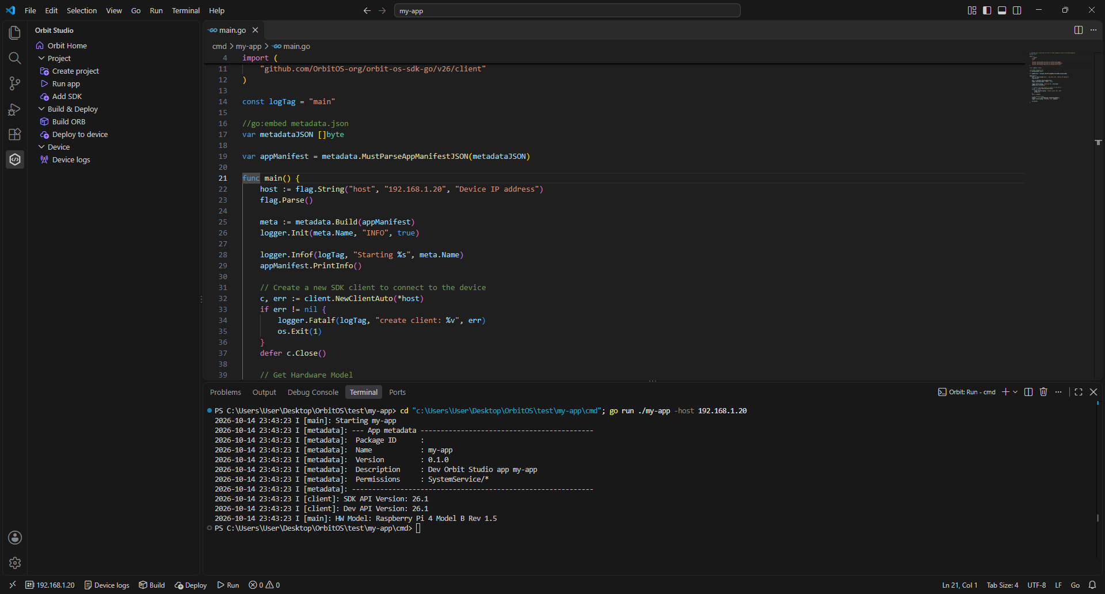Screen dimensions: 1105x594
Task: Kill terminal with trash icon
Action: point(1043,392)
